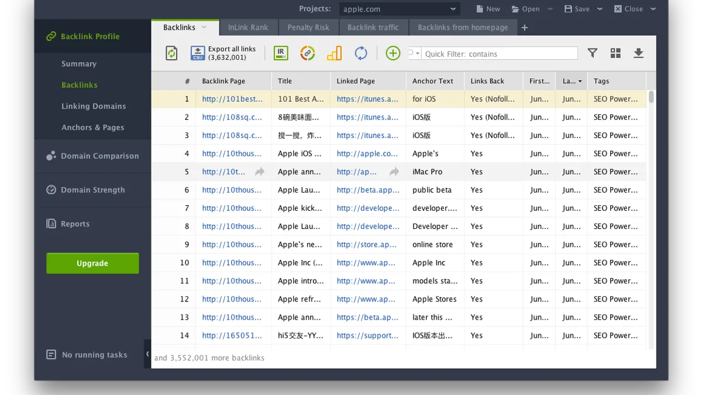Click the blue circular-arrows update icon
Image resolution: width=702 pixels, height=395 pixels.
(361, 53)
